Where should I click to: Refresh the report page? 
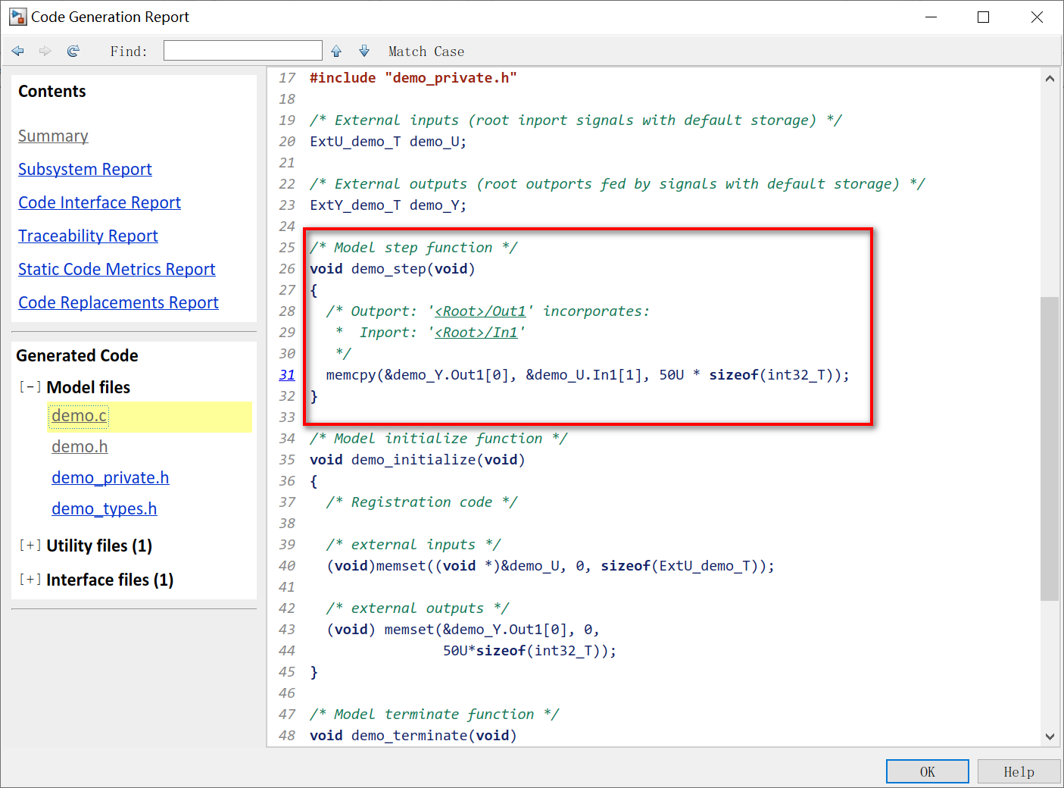click(73, 51)
